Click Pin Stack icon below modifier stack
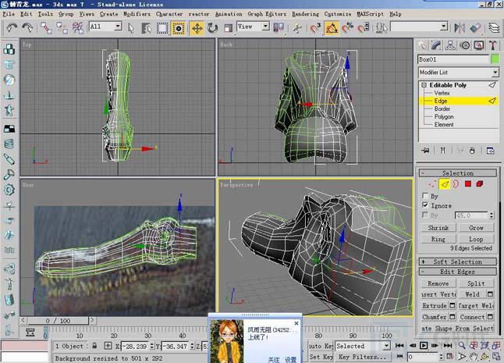504x363 pixels. click(425, 151)
